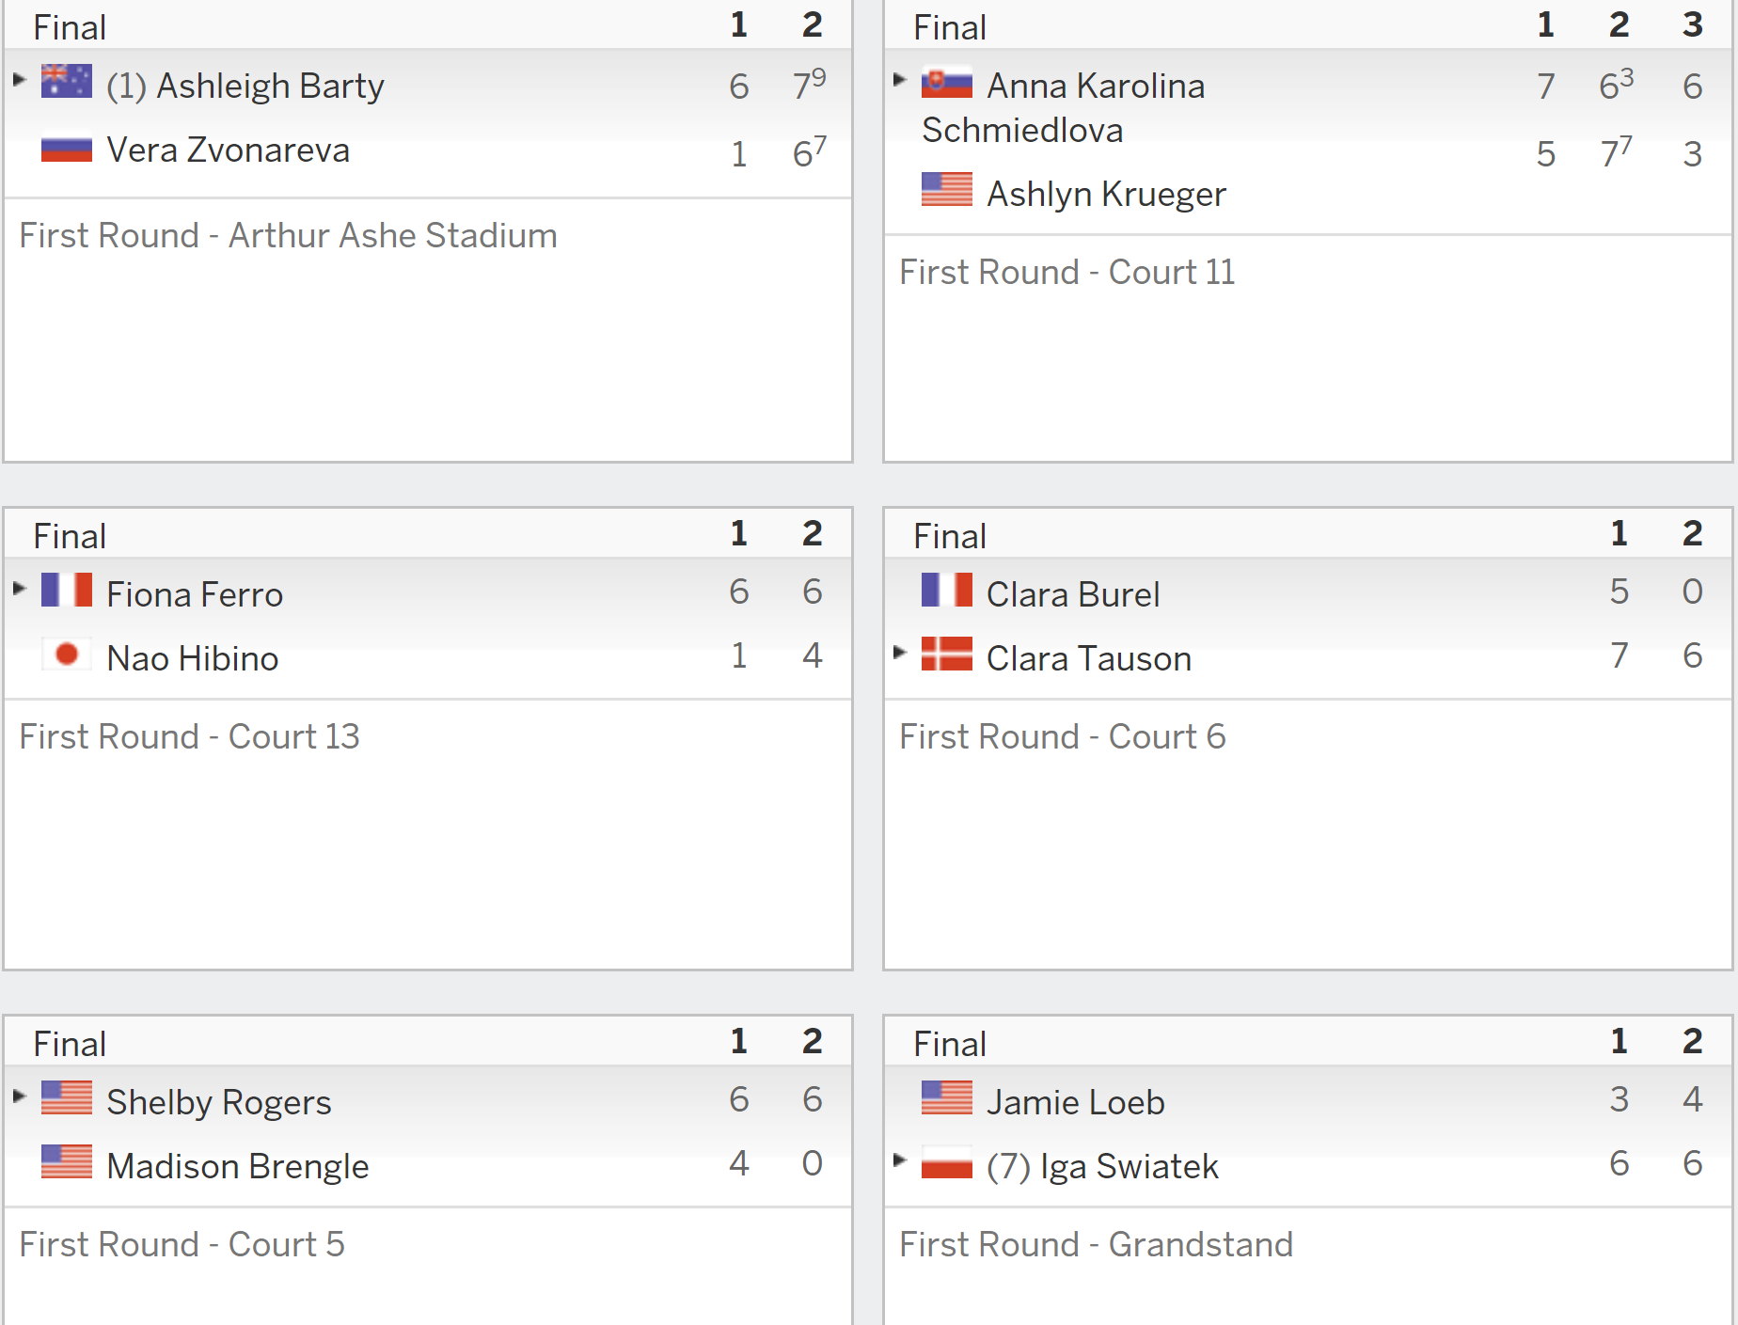
Task: Click First Round - Court 11 label
Action: (1067, 272)
